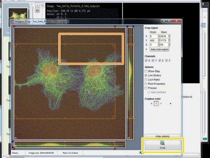The height and width of the screenshot is (158, 210).
Task: Click the xz bottom projection view
Action: click(x=70, y=144)
